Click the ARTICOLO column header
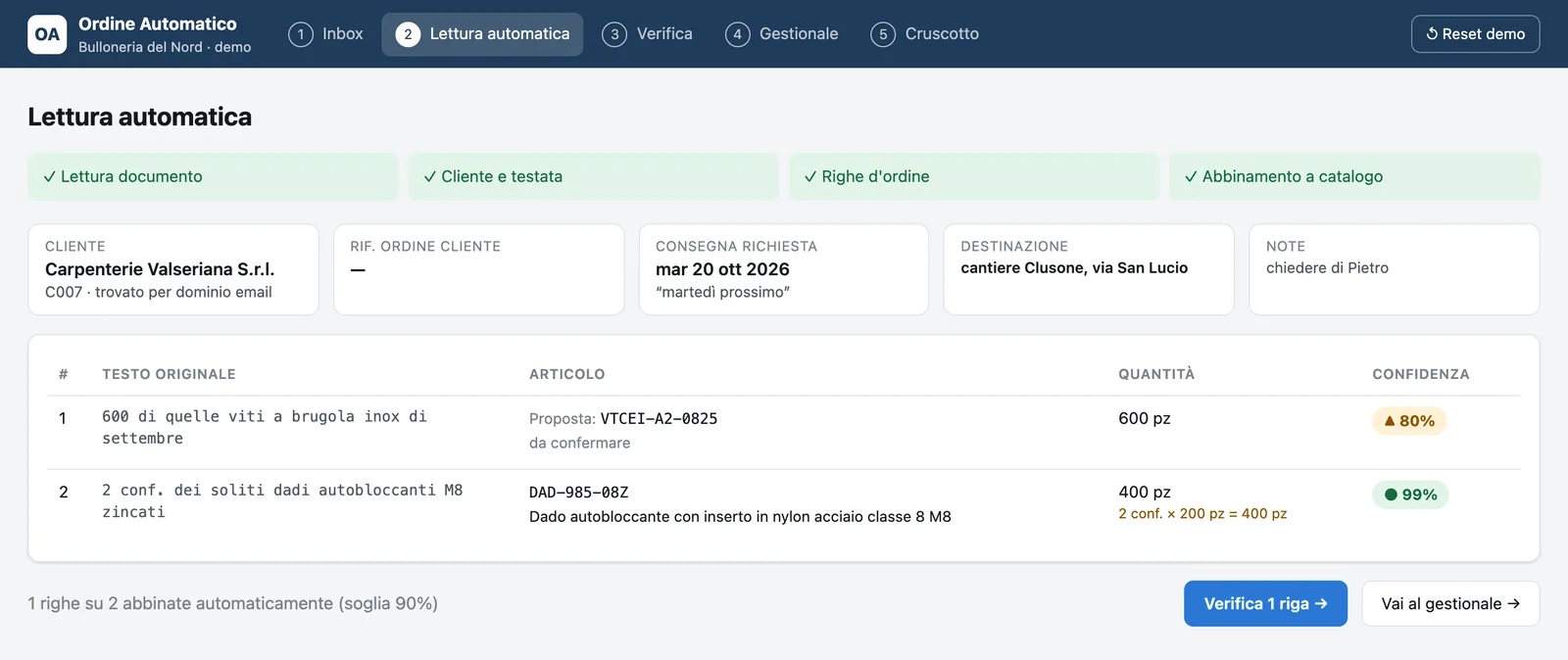 tap(567, 374)
